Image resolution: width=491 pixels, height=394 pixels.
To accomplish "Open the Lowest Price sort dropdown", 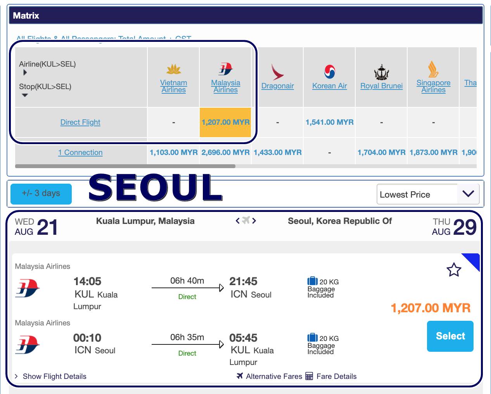I will point(428,194).
